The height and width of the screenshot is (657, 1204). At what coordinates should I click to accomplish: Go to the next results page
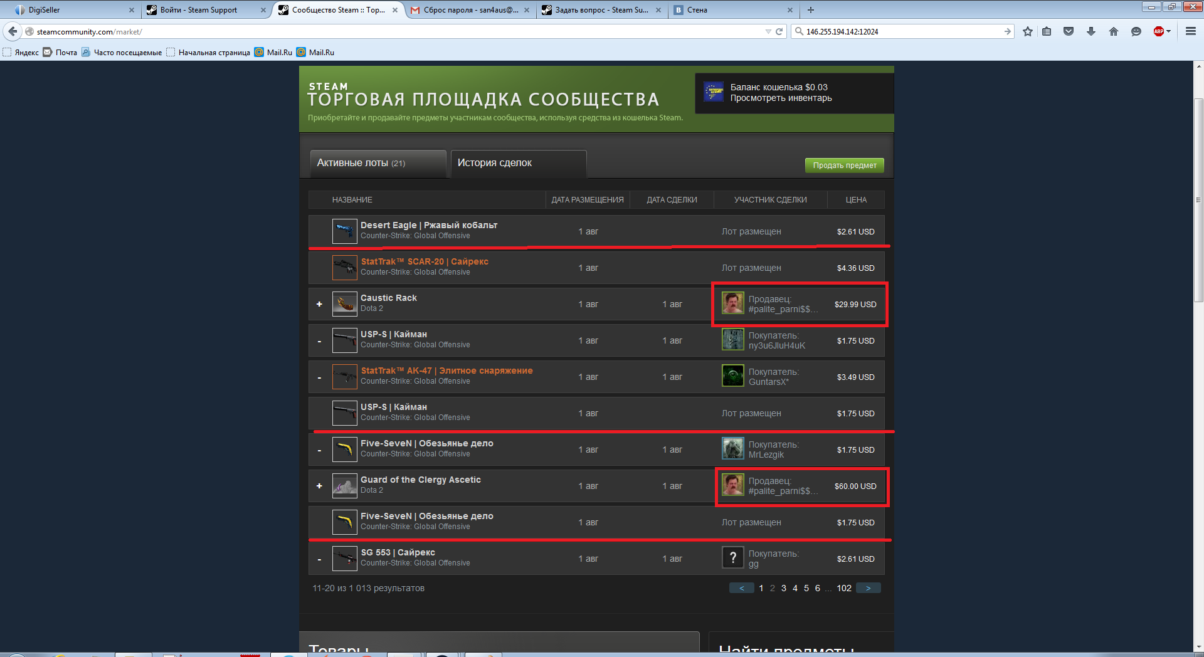[x=869, y=588]
